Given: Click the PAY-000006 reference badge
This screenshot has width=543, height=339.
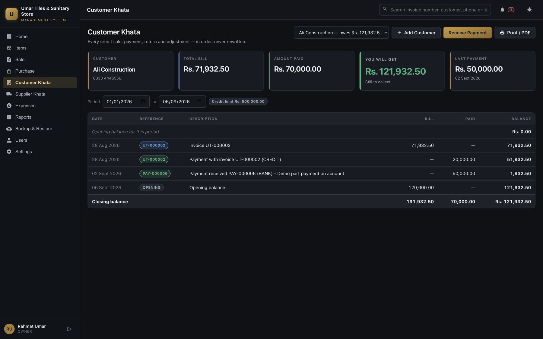Looking at the screenshot, I should 155,174.
